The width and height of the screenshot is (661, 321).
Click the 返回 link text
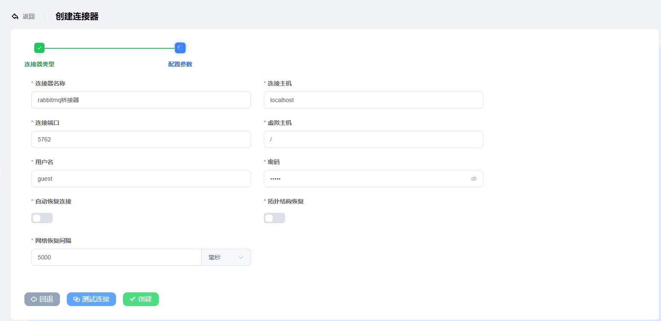click(29, 16)
